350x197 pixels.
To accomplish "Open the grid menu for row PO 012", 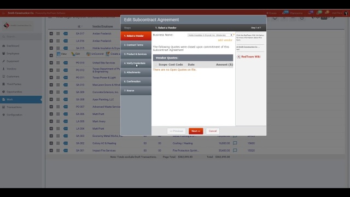I will (x=58, y=70).
